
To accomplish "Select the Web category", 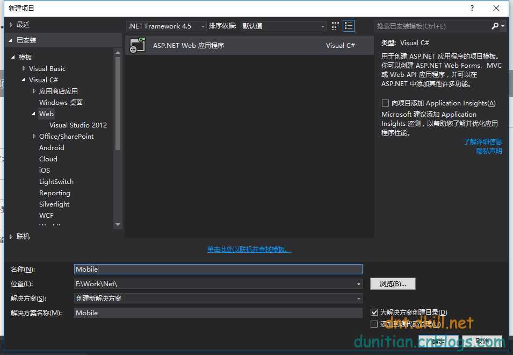I will pyautogui.click(x=46, y=113).
